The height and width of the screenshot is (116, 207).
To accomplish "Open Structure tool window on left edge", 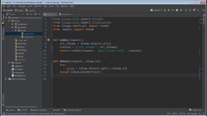I will tap(3, 34).
